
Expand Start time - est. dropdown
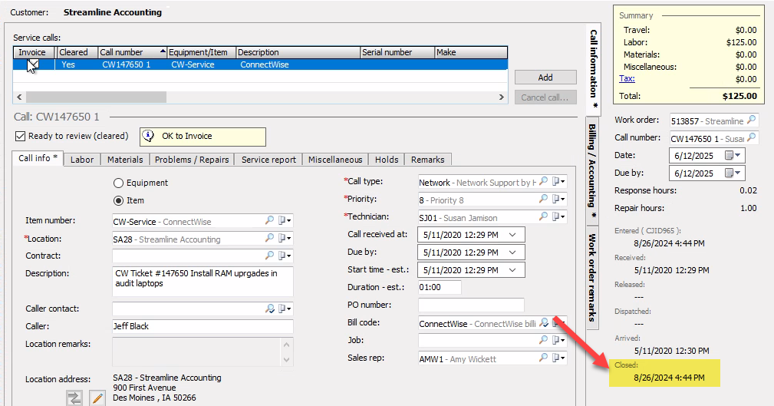click(x=512, y=270)
